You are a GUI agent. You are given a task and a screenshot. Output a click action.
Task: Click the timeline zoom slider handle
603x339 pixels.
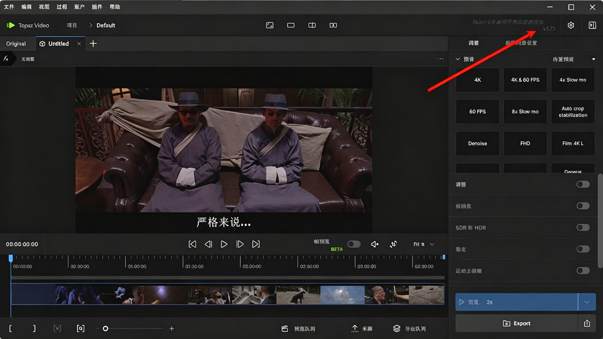tap(105, 329)
